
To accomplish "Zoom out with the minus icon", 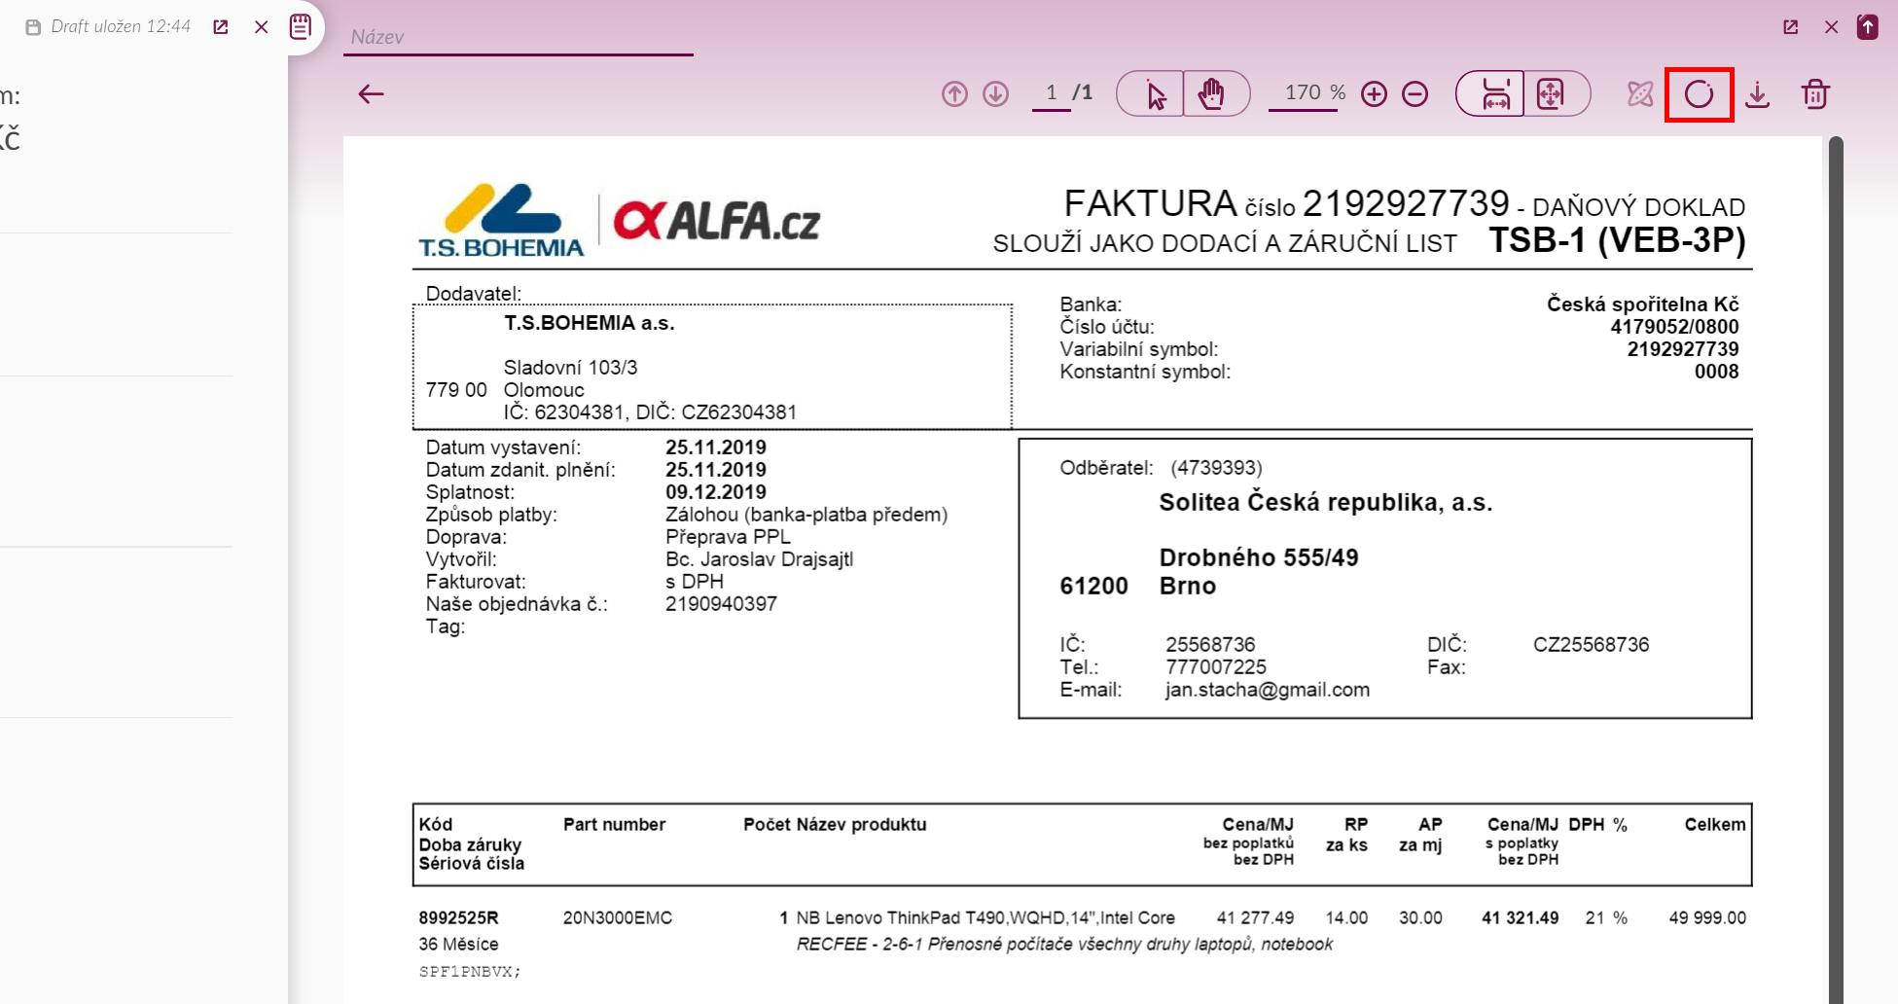I will tap(1415, 94).
